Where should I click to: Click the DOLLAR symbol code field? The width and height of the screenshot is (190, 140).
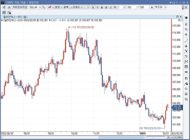[34, 7]
